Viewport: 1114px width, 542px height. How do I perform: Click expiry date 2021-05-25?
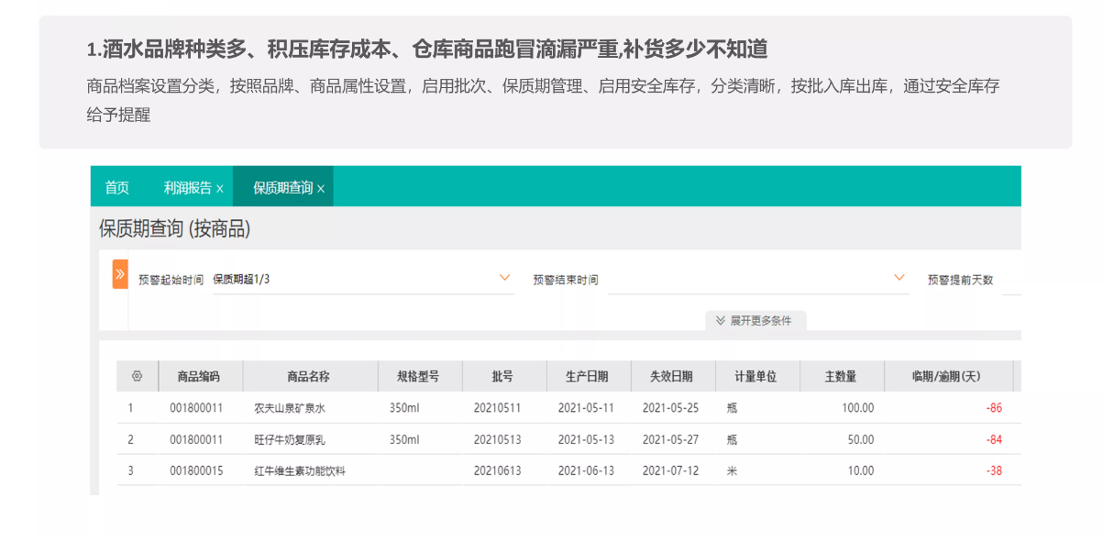click(x=670, y=408)
